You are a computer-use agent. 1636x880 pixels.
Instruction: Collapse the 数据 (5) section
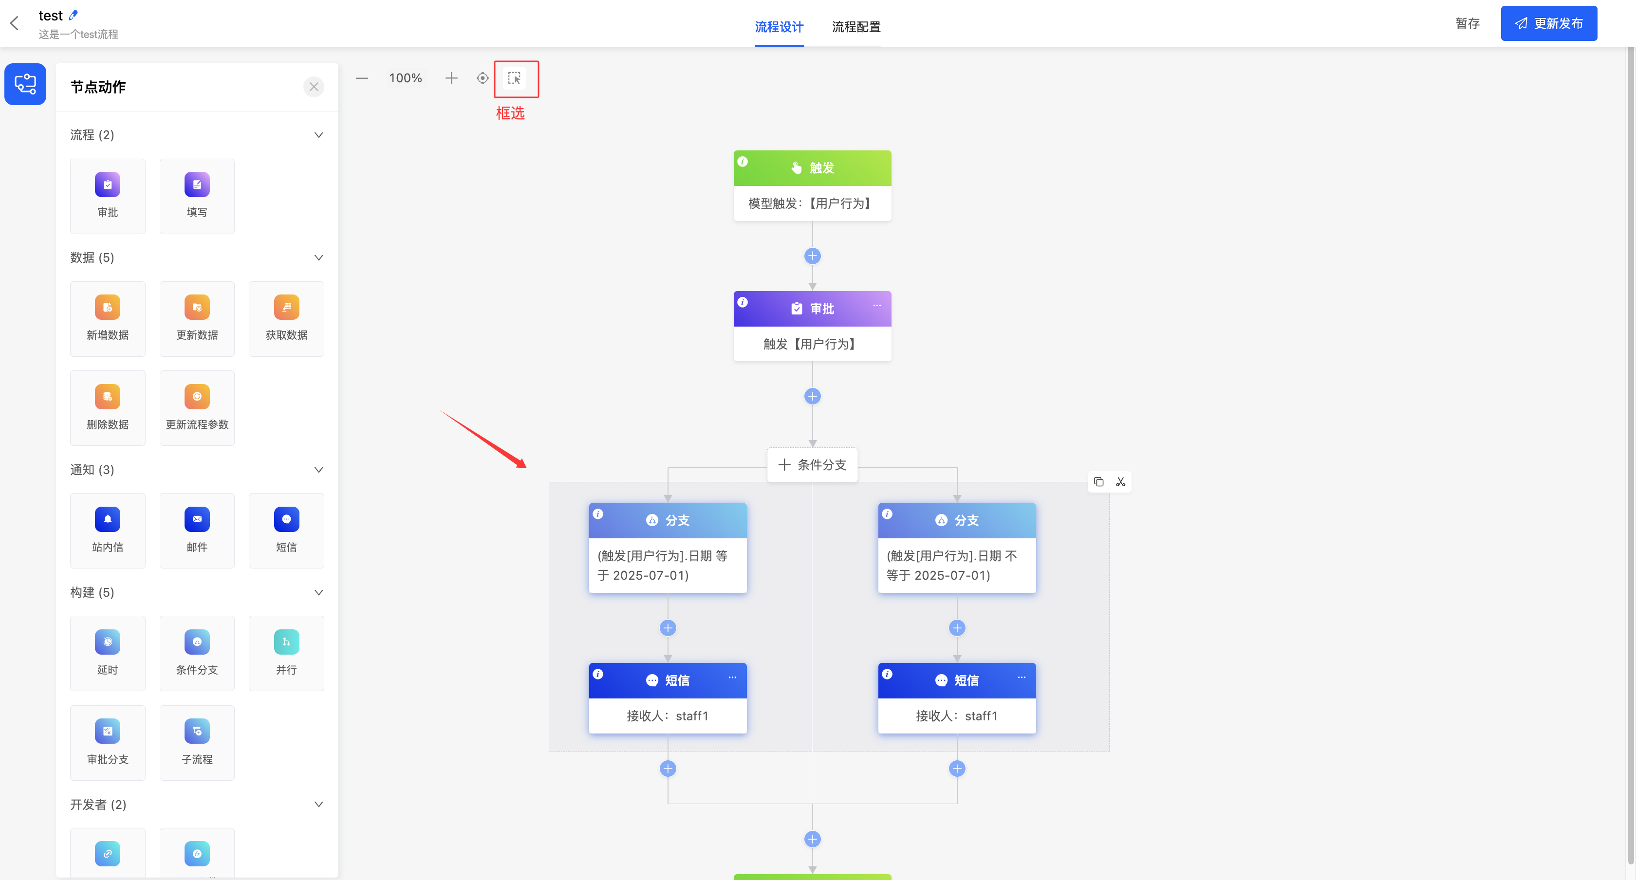[x=319, y=257]
